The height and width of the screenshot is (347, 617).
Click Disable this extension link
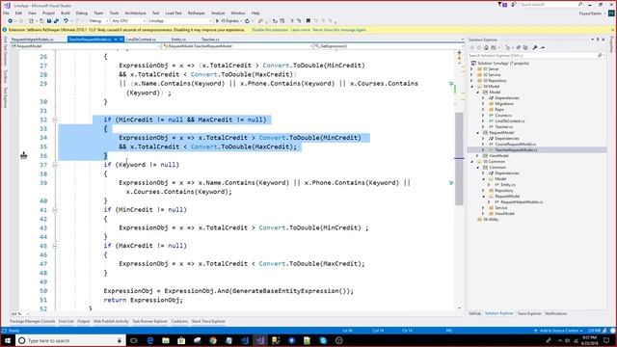269,30
